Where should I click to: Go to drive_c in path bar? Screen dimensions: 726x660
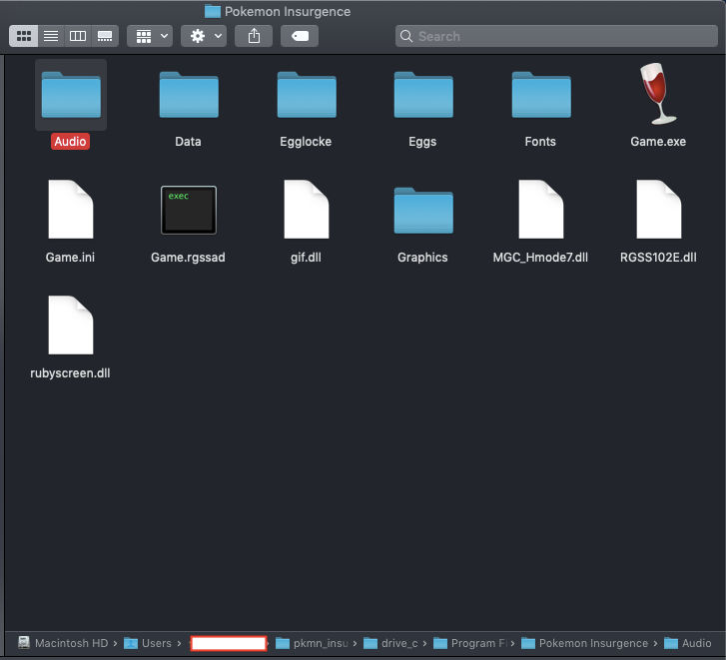tap(390, 643)
